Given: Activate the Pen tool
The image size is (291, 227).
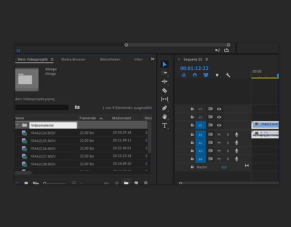Looking at the screenshot, I should [165, 108].
